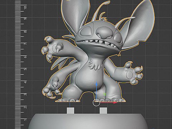Click the white circle at gizmo origin
Viewport: 172px width, 129px height.
(x=96, y=102)
